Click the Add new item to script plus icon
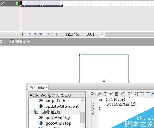This screenshot has height=128, width=154. click(92, 94)
